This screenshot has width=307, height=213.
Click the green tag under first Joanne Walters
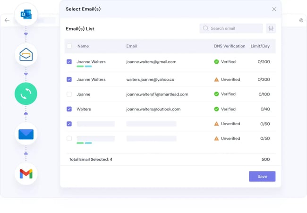[x=80, y=67]
